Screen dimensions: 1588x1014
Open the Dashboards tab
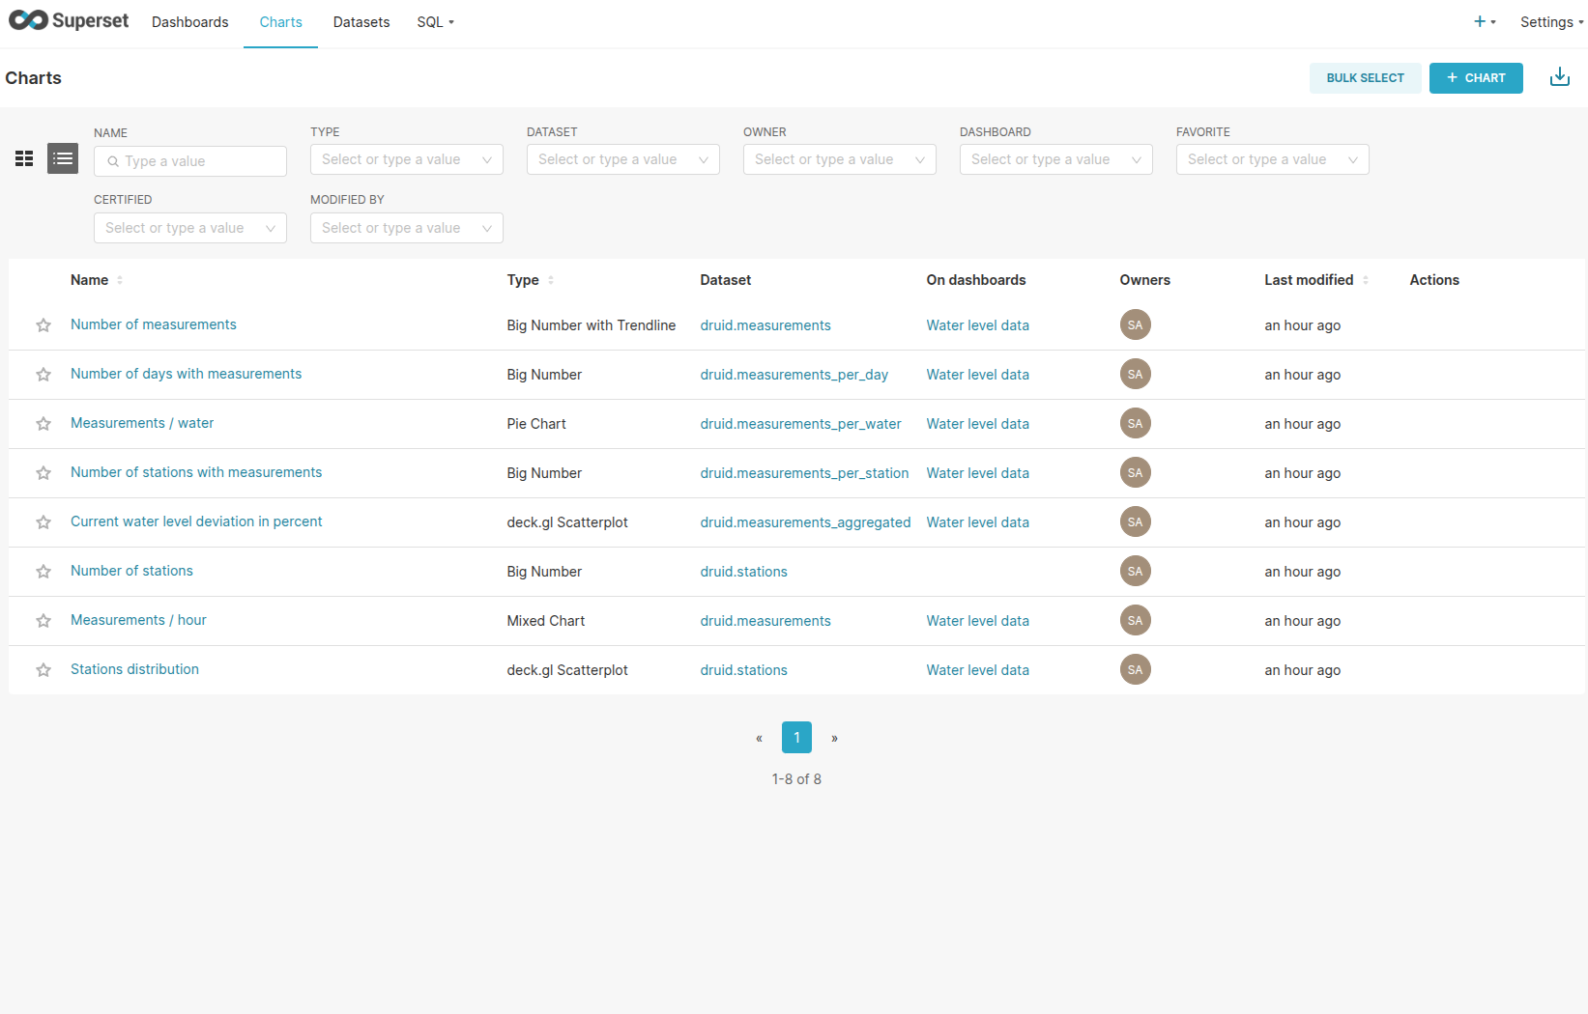(x=189, y=22)
